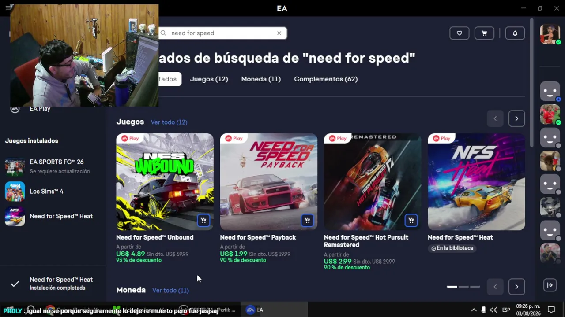Open the hamburger menu in the title bar
The image size is (565, 317).
[8, 8]
